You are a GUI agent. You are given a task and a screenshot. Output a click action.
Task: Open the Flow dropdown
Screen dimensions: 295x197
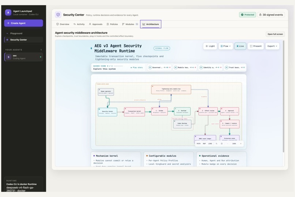(226, 46)
